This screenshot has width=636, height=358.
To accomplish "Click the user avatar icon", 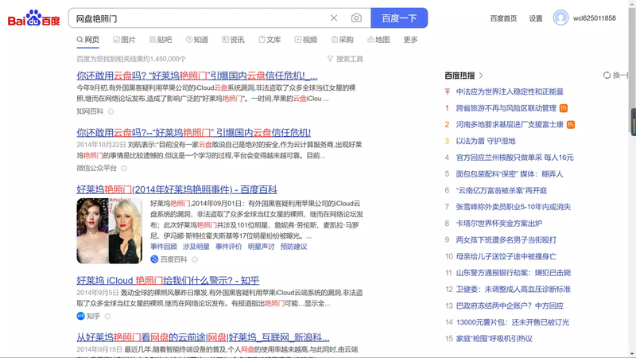I will 560,18.
